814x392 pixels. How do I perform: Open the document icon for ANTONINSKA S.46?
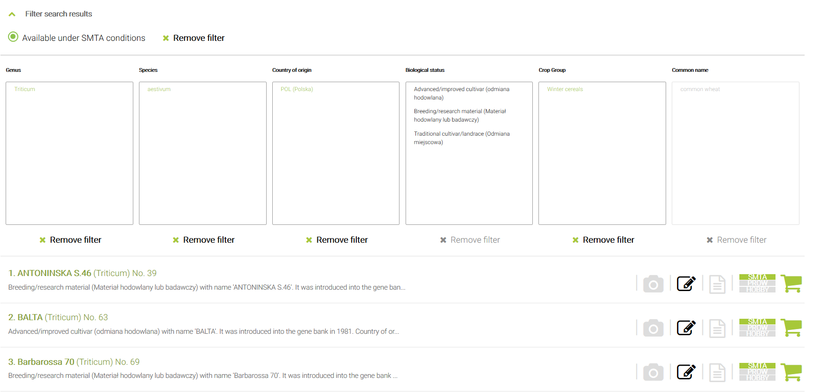coord(717,284)
